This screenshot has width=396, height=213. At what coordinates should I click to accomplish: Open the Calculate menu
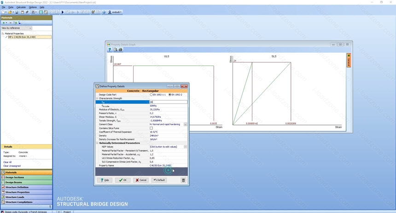[21, 7]
